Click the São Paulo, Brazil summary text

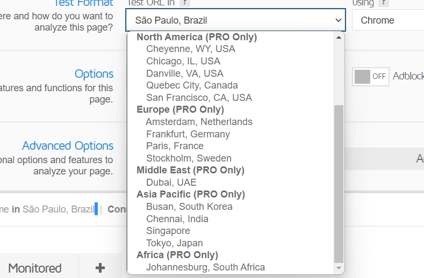59,209
